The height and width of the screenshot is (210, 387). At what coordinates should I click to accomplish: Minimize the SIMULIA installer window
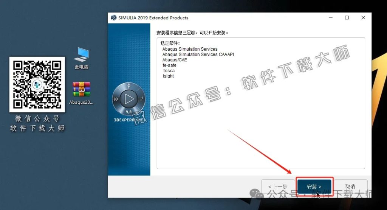[330, 18]
